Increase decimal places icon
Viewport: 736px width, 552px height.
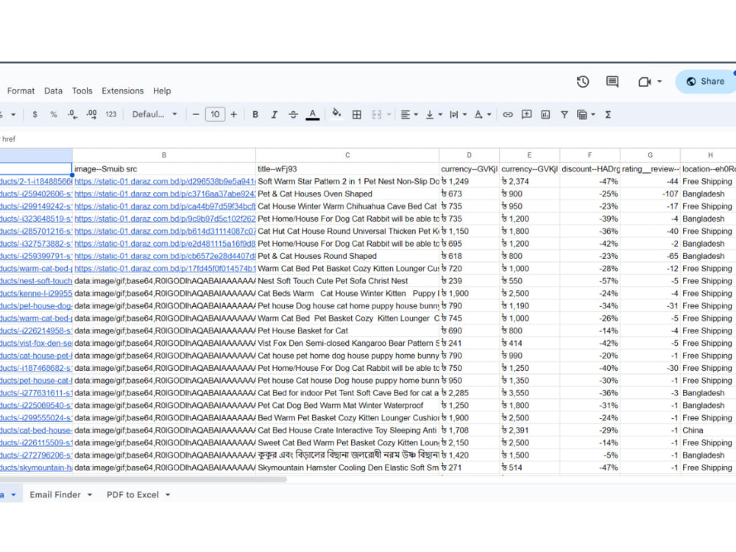(x=91, y=115)
